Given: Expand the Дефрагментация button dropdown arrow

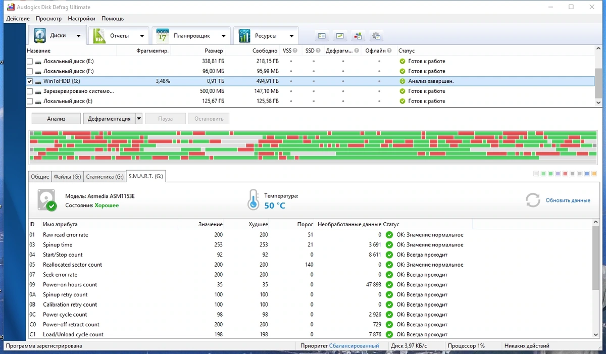Looking at the screenshot, I should (x=138, y=119).
